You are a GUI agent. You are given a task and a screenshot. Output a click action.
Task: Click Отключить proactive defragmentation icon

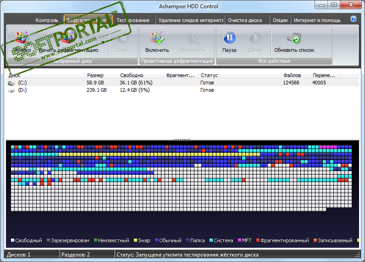tap(192, 38)
